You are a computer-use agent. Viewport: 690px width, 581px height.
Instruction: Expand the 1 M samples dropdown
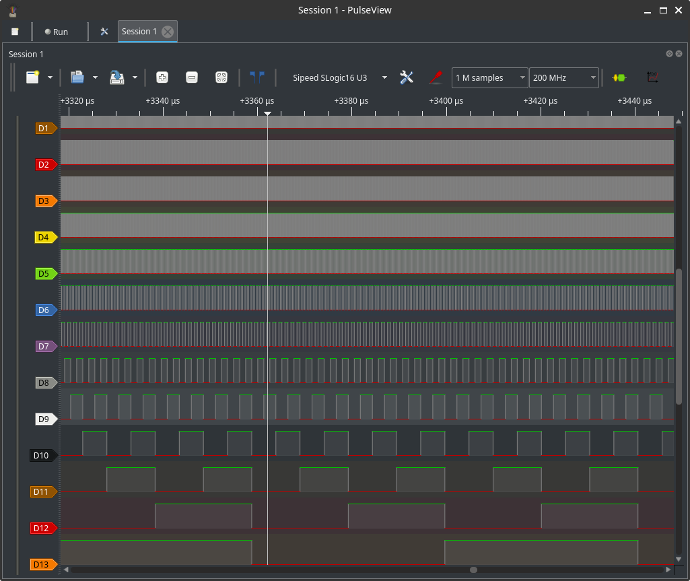(489, 78)
